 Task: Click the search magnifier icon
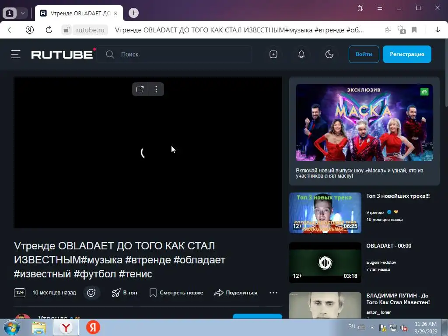click(x=110, y=54)
